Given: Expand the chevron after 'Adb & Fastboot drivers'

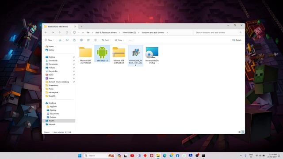Looking at the screenshot, I should click(x=120, y=32).
